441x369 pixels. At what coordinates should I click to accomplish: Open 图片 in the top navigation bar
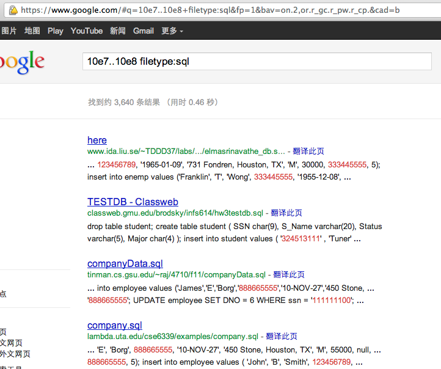pos(9,31)
